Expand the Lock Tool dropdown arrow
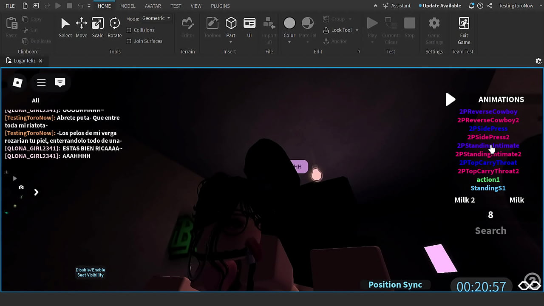Screen dimensions: 544x306 pyautogui.click(x=357, y=30)
